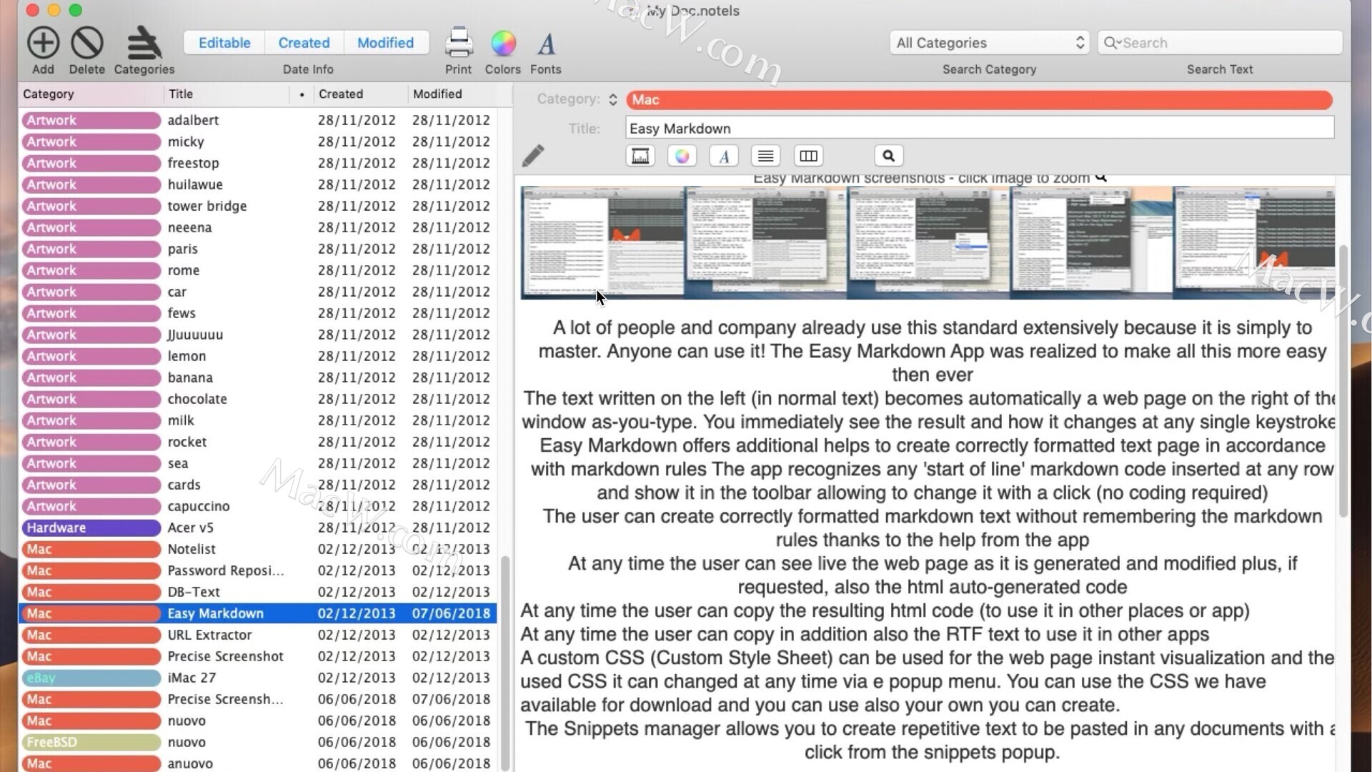The height and width of the screenshot is (772, 1372).
Task: Toggle the Created date column segment
Action: click(x=304, y=43)
